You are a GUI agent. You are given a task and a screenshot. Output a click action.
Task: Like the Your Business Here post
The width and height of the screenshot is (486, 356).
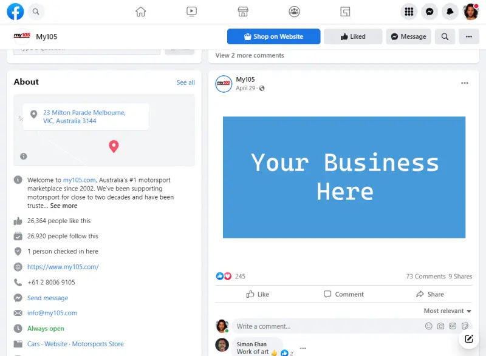tap(258, 294)
